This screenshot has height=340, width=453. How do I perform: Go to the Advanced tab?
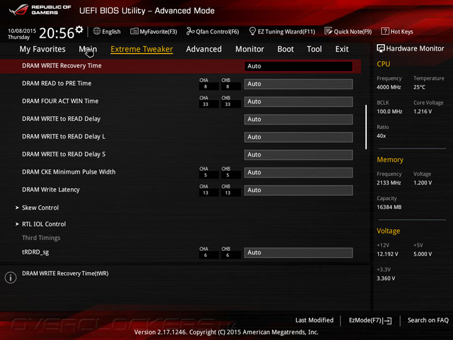(x=204, y=49)
